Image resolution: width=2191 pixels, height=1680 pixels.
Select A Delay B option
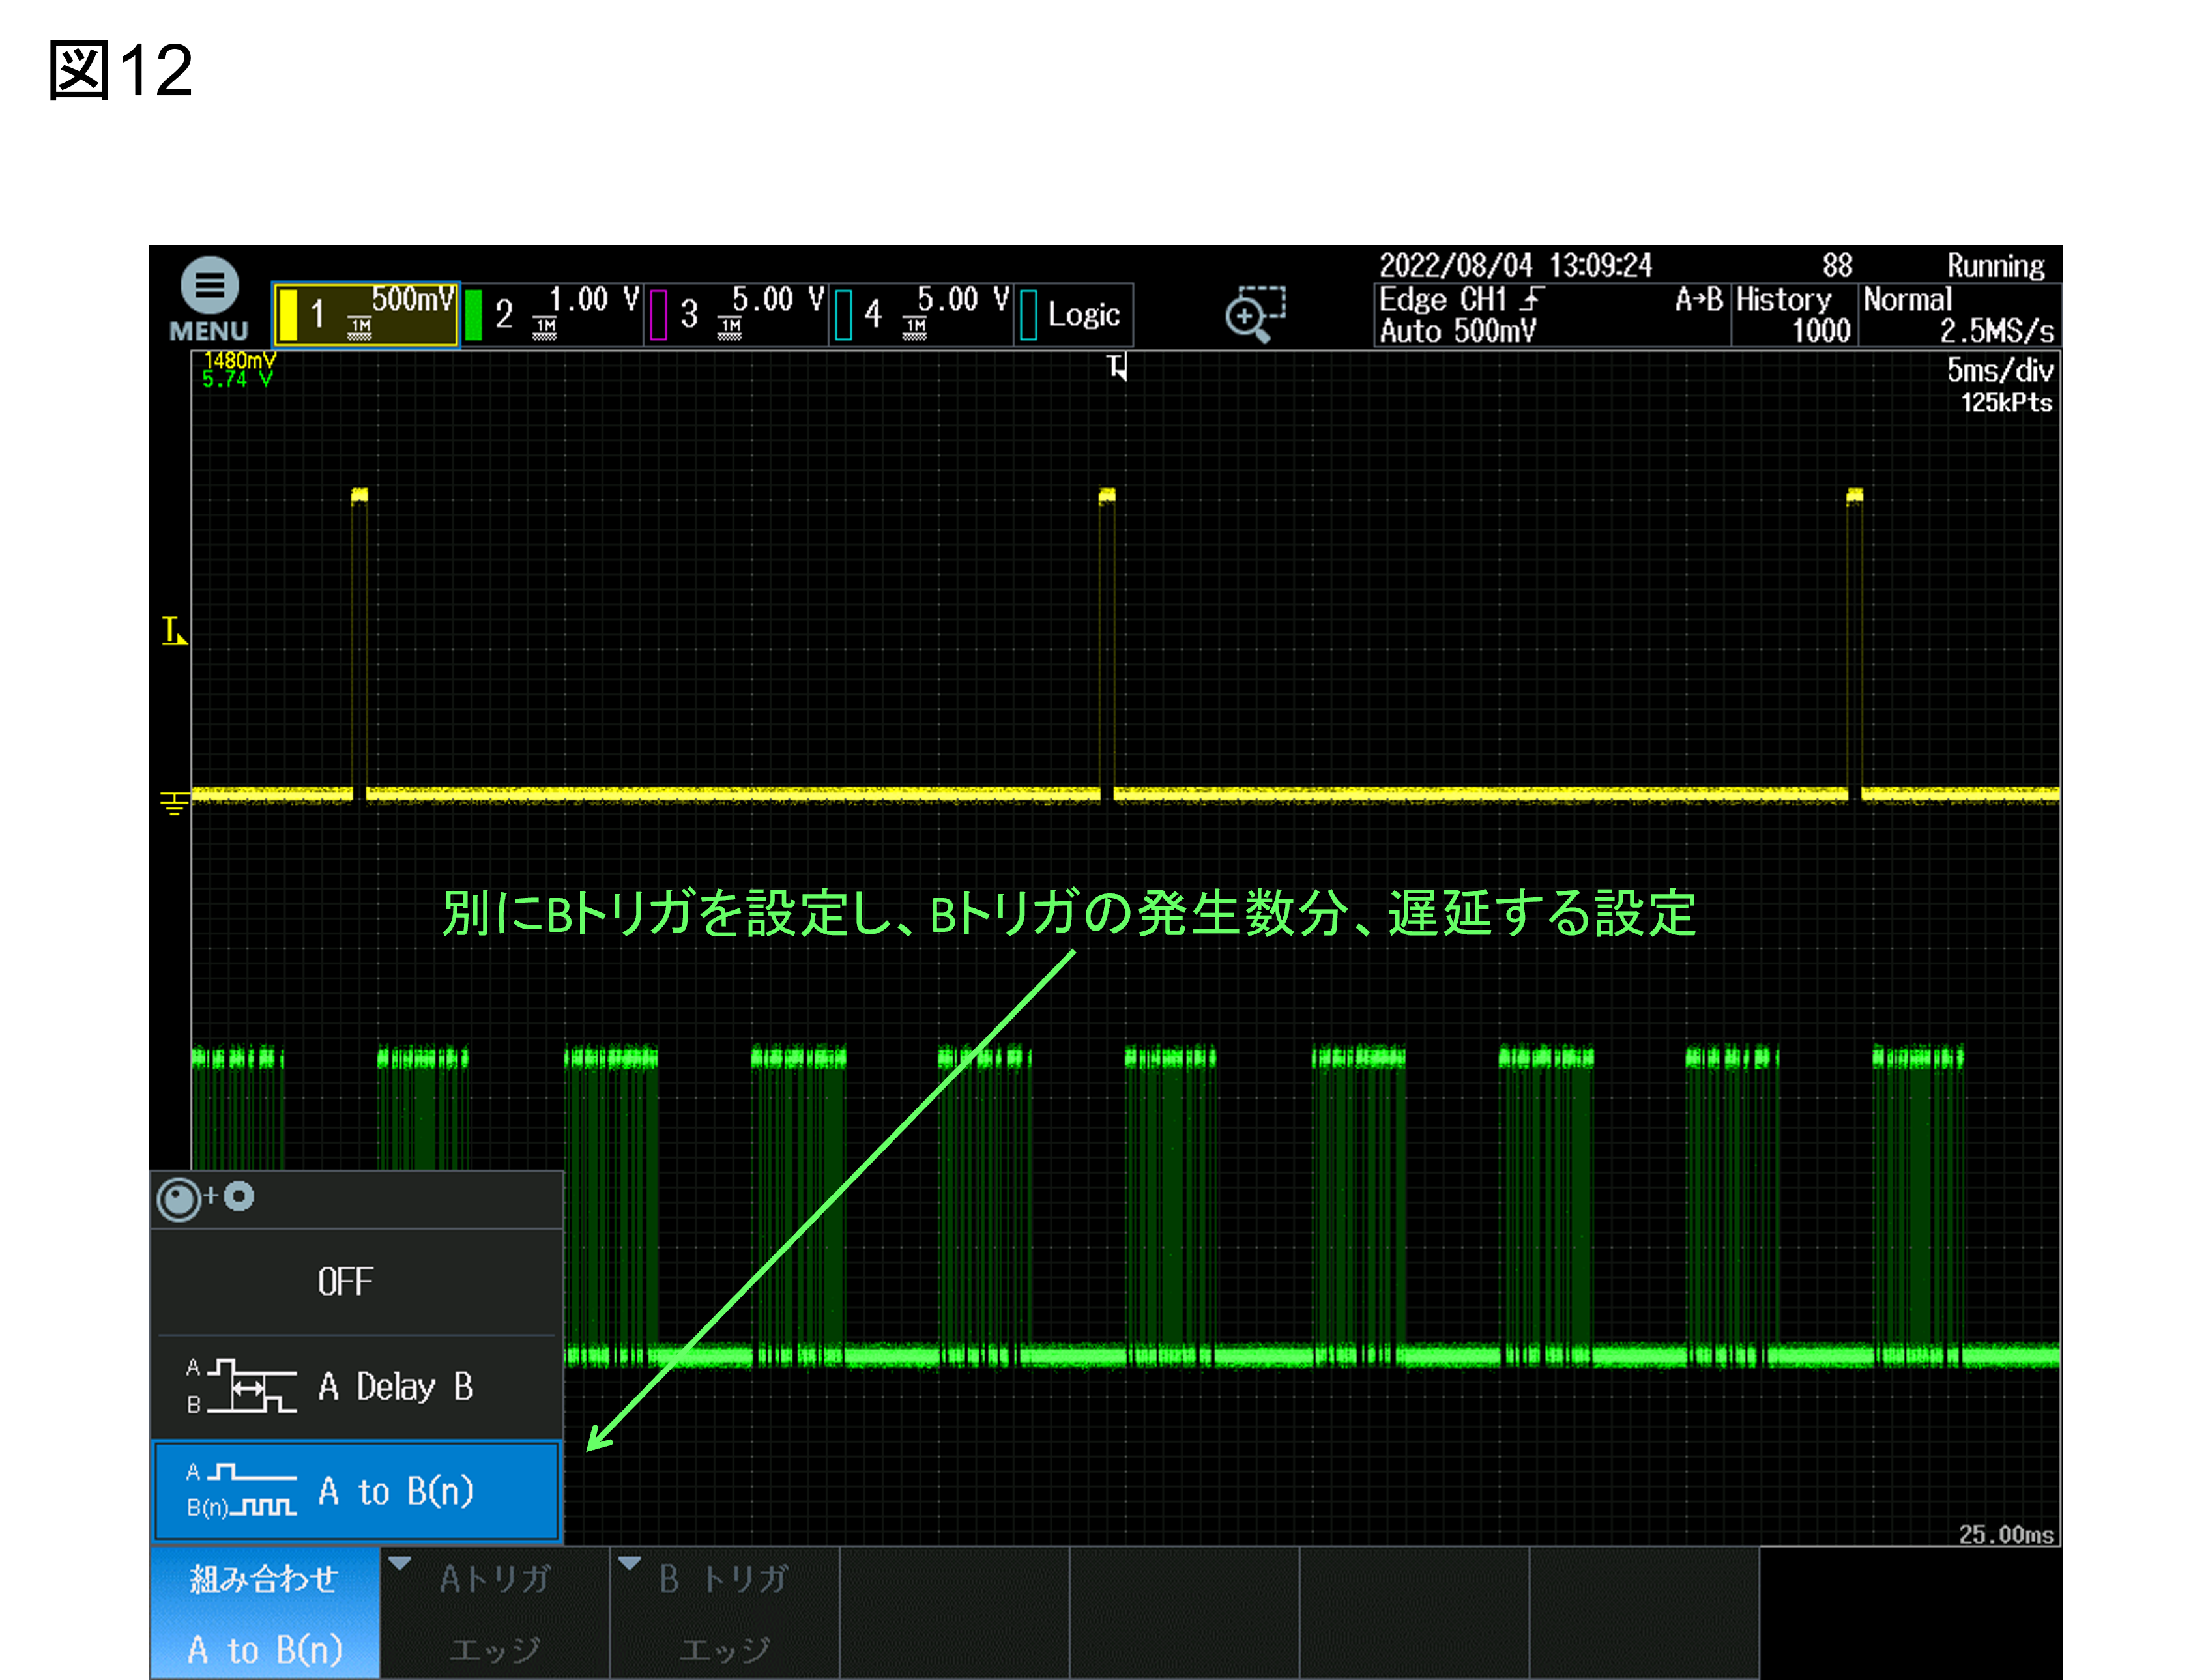pyautogui.click(x=357, y=1387)
